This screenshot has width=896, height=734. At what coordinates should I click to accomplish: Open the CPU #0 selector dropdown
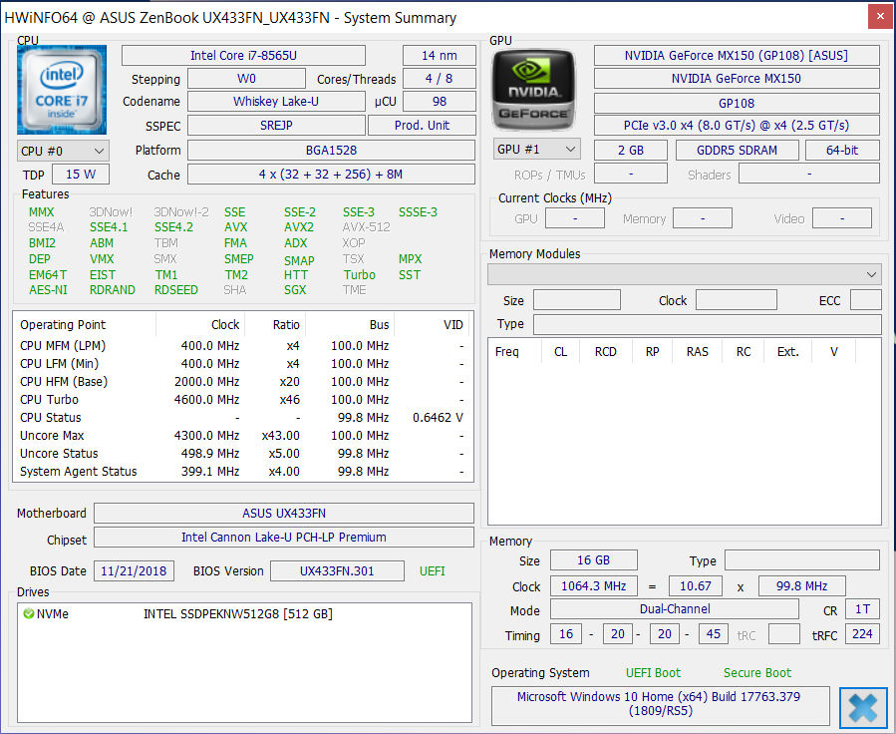[x=62, y=151]
